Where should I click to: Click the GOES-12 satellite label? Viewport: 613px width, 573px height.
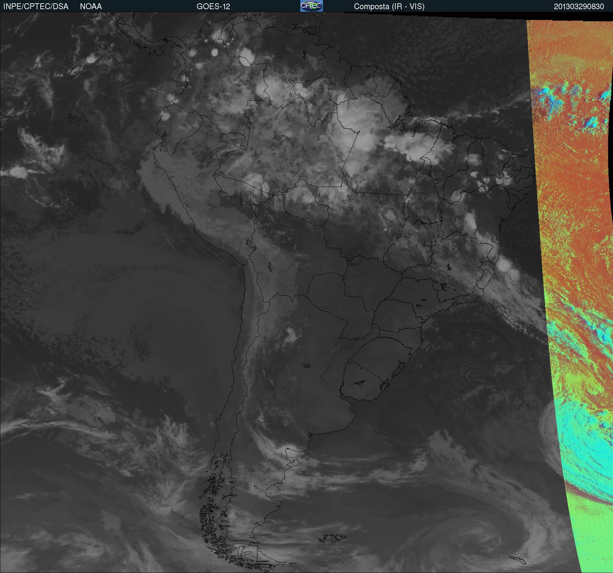click(213, 7)
